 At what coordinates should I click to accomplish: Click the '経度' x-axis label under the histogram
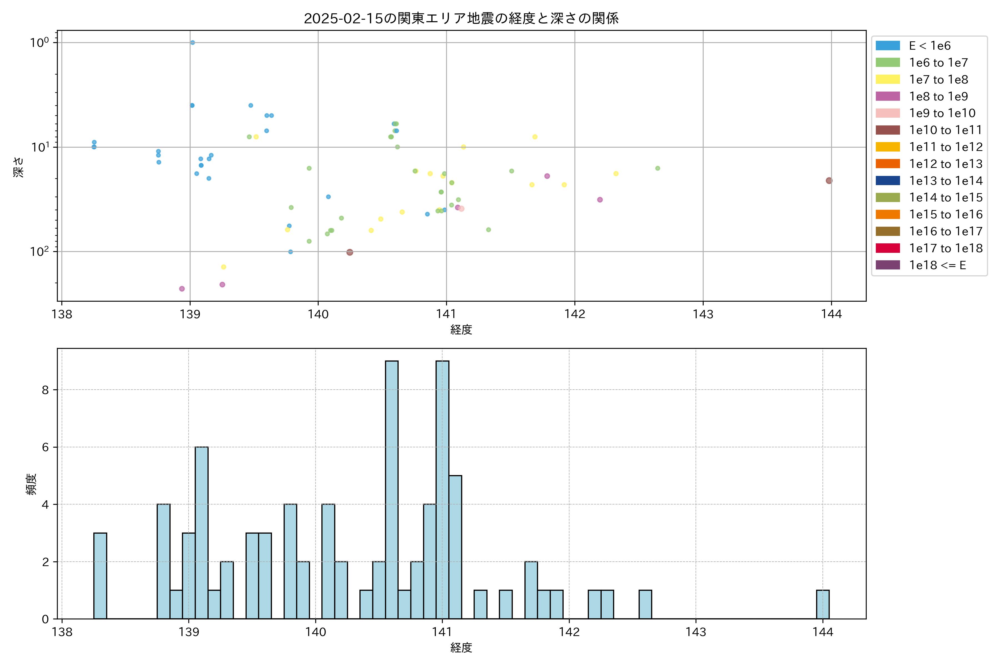pyautogui.click(x=461, y=648)
